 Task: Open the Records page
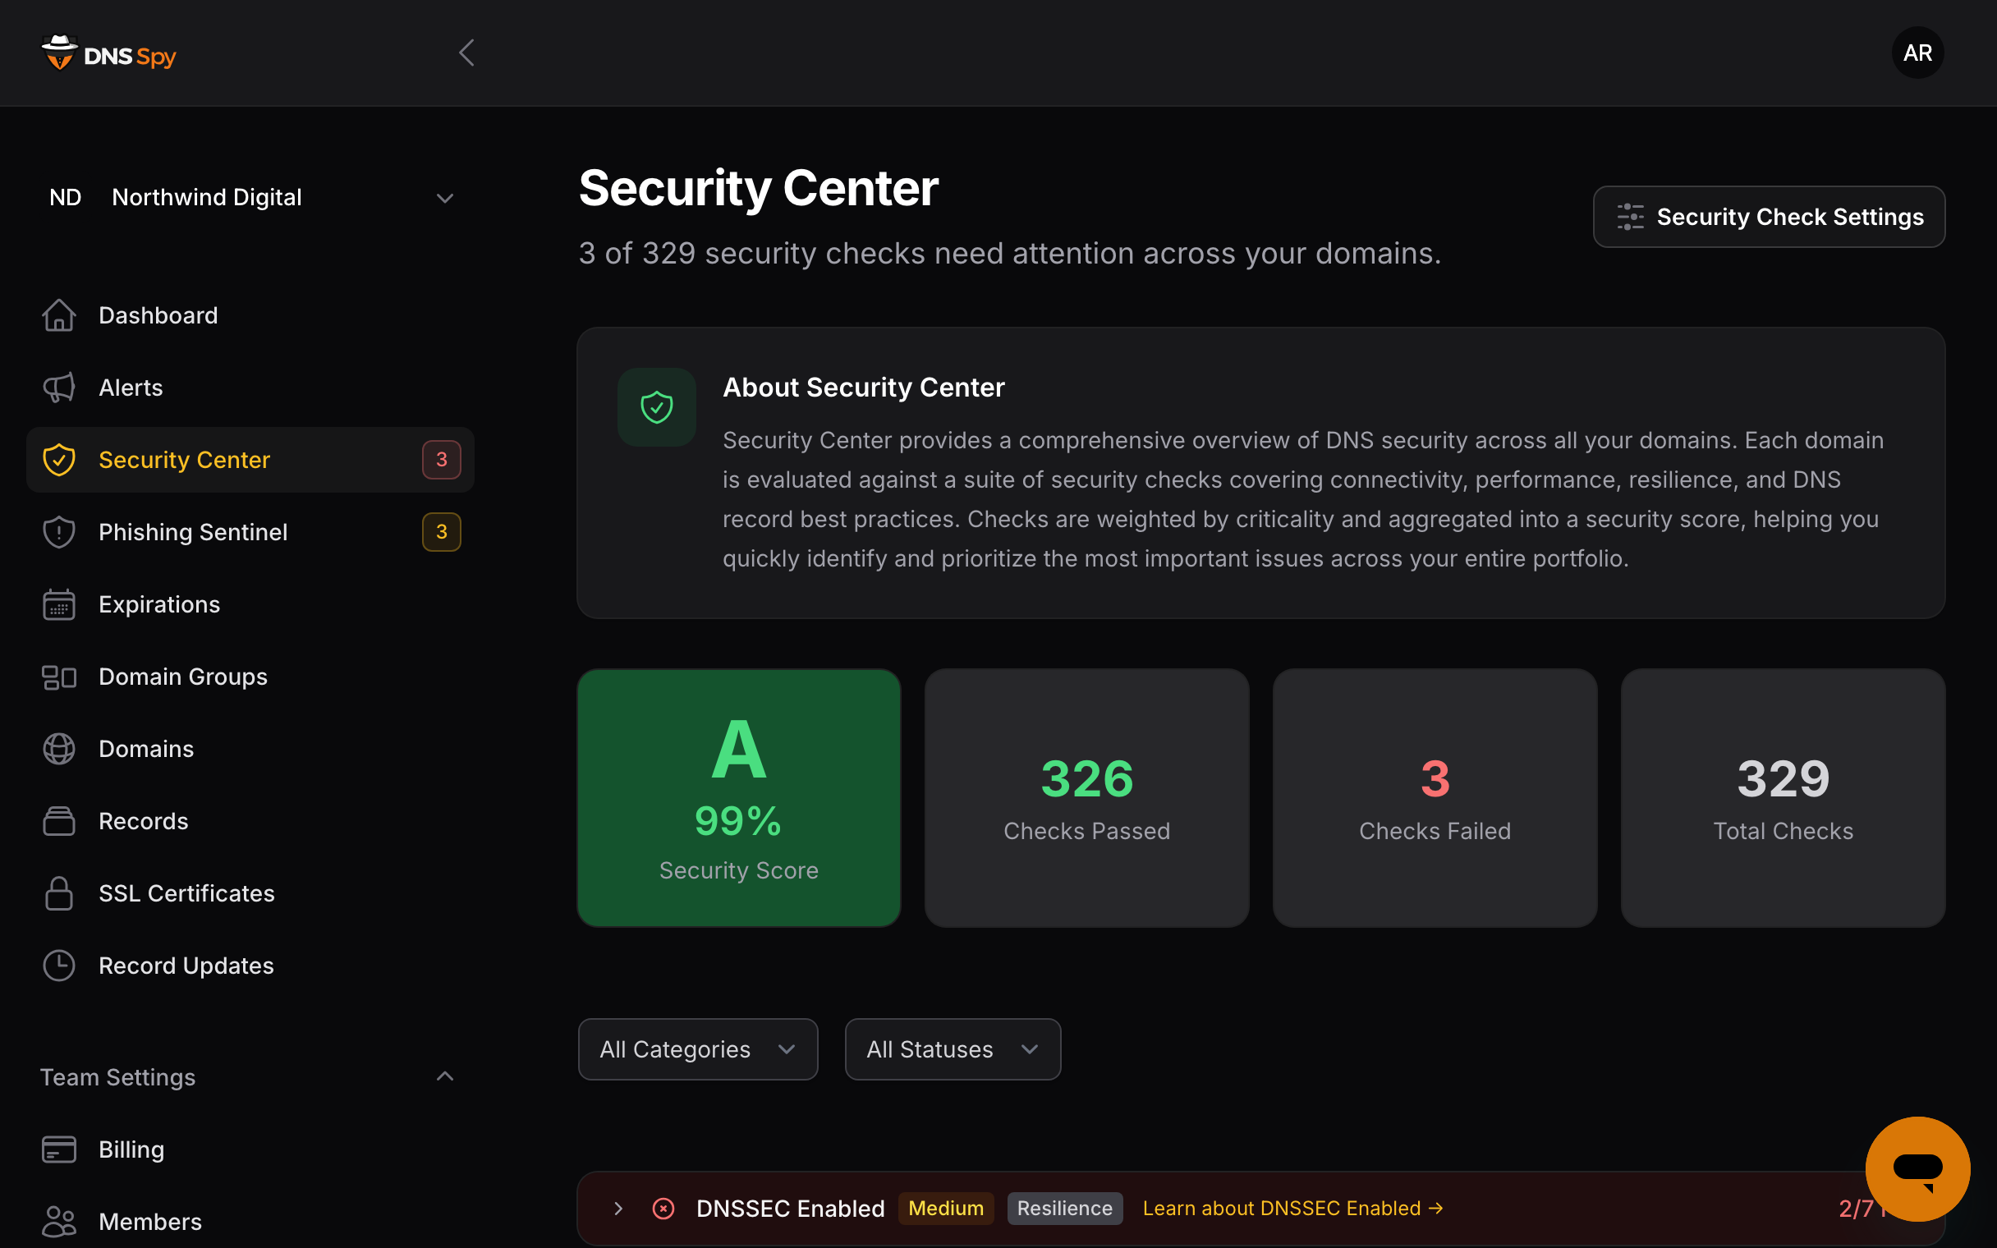point(251,821)
